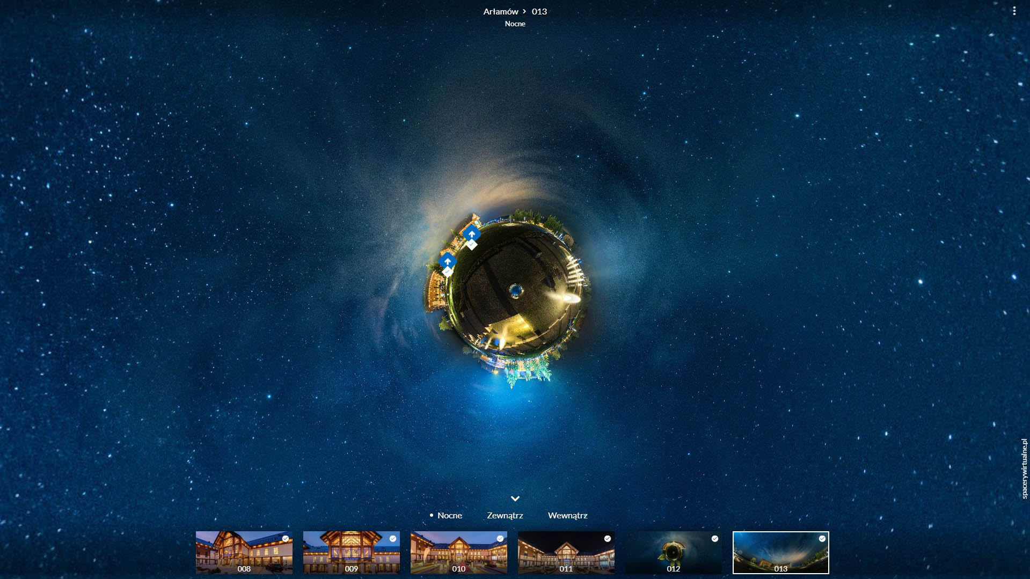Click the lower-left blue arrow hotspot

447,261
